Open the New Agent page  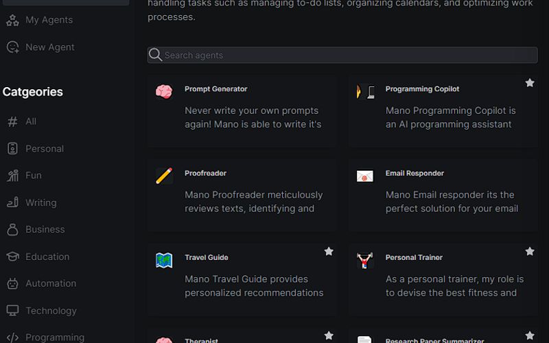pyautogui.click(x=49, y=47)
